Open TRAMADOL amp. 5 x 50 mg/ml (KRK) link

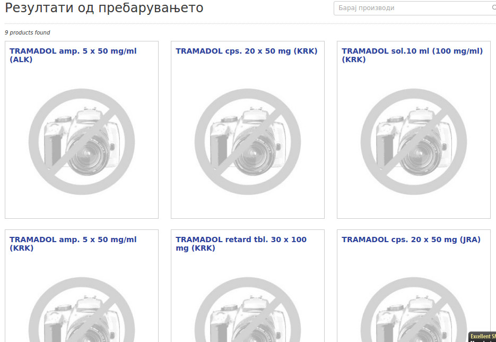(x=73, y=244)
